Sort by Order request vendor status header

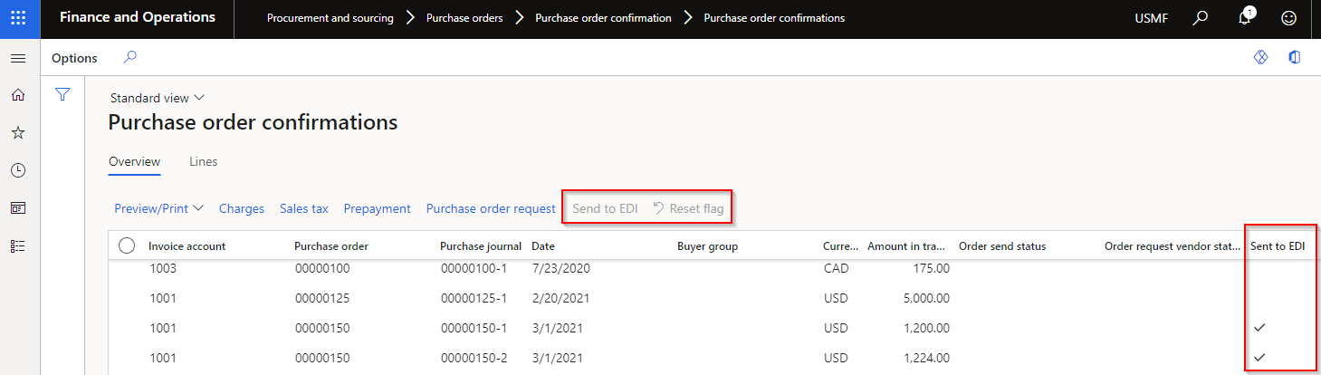(x=1173, y=246)
